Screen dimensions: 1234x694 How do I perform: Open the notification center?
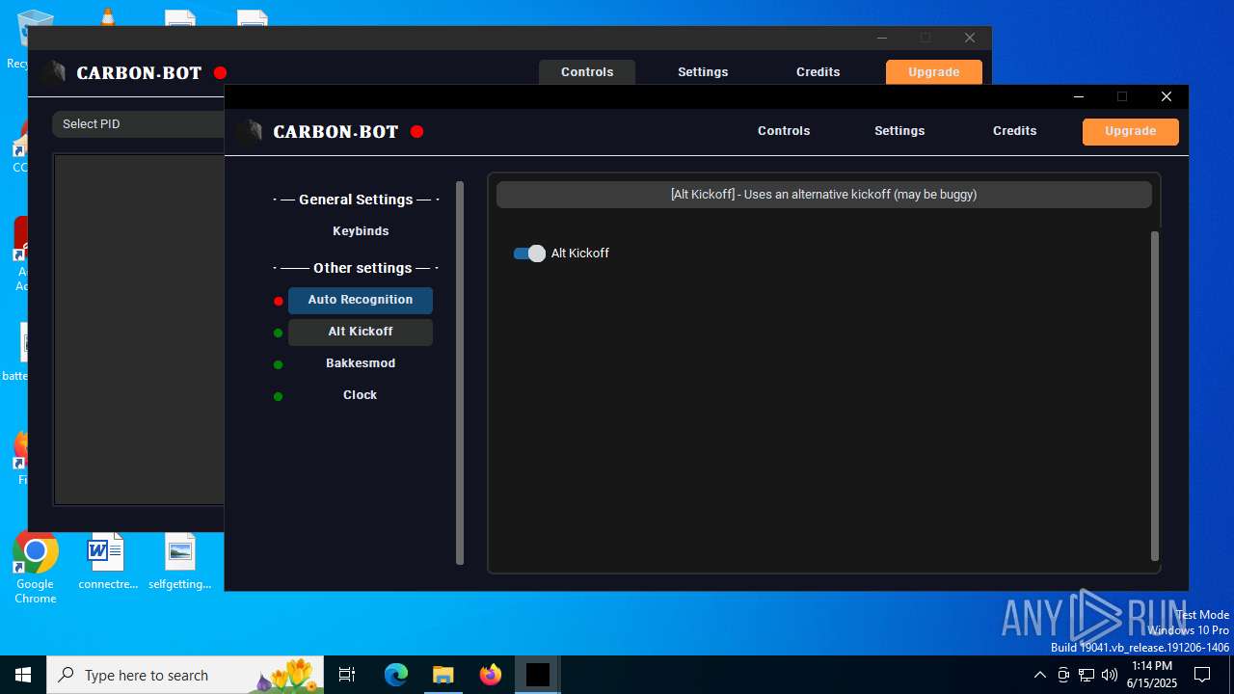1202,675
